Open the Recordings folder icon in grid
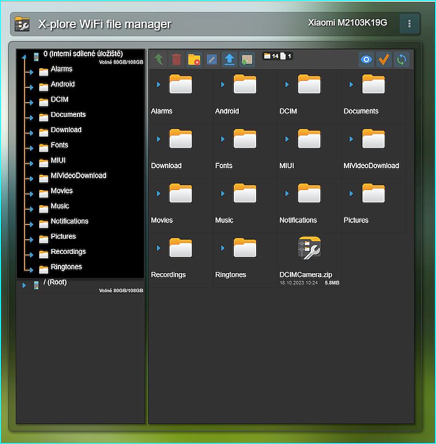436x444 pixels. pyautogui.click(x=180, y=248)
